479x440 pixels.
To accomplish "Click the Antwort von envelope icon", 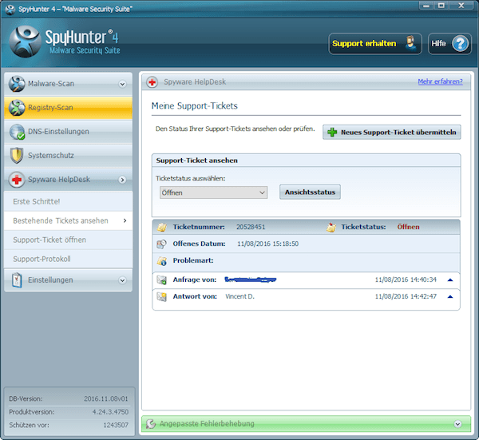I will coord(161,297).
